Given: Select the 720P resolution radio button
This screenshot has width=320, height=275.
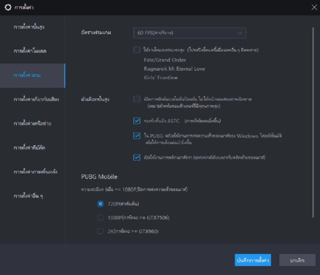Looking at the screenshot, I should coord(100,204).
